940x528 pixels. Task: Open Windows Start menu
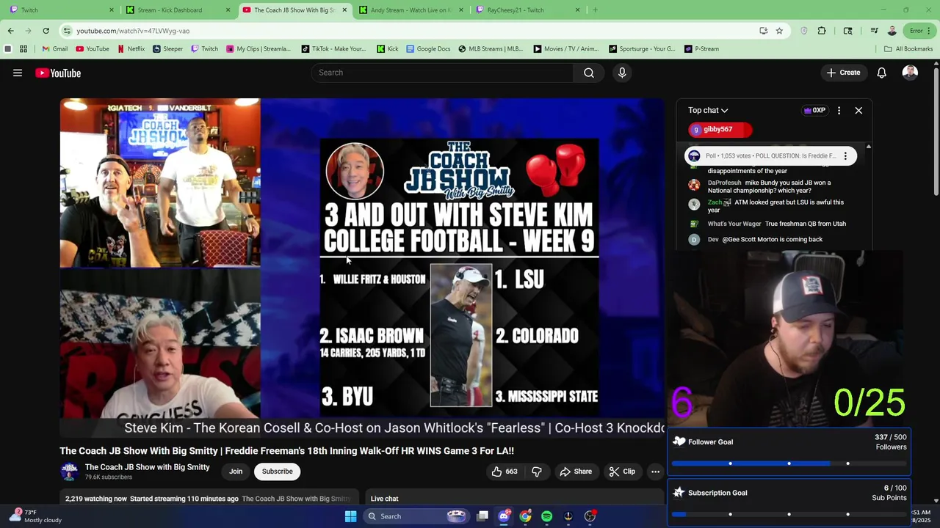[350, 516]
